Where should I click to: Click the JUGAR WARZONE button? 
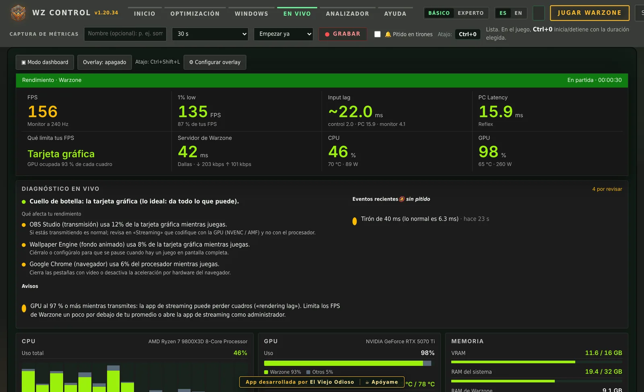pos(590,13)
